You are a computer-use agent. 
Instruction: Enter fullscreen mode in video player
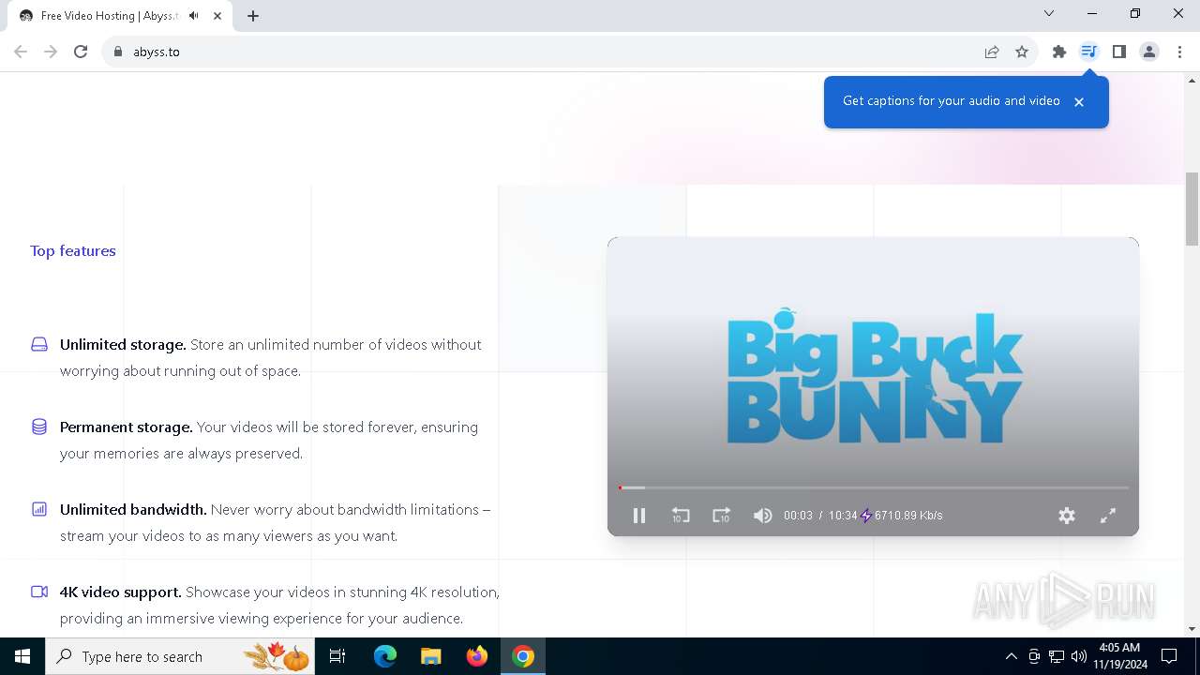1108,516
